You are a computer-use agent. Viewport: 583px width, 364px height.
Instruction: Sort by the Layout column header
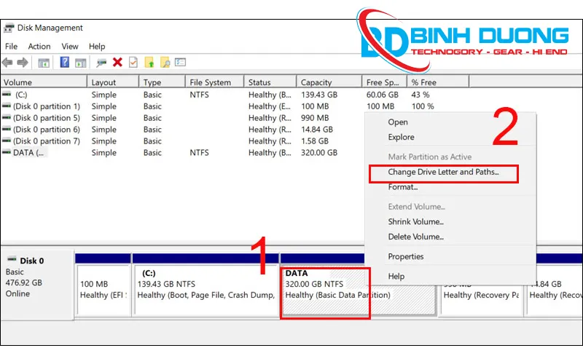pyautogui.click(x=113, y=82)
